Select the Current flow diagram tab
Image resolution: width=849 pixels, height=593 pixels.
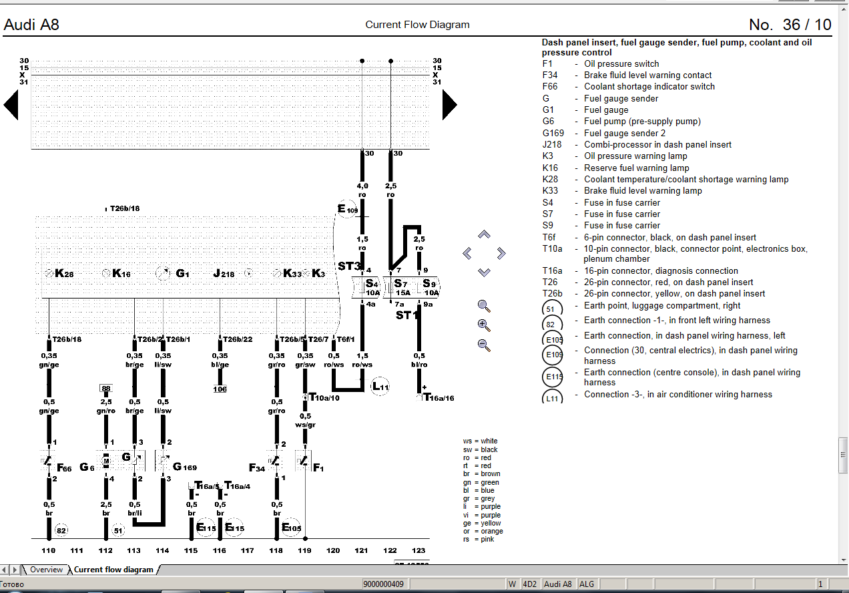(x=113, y=570)
